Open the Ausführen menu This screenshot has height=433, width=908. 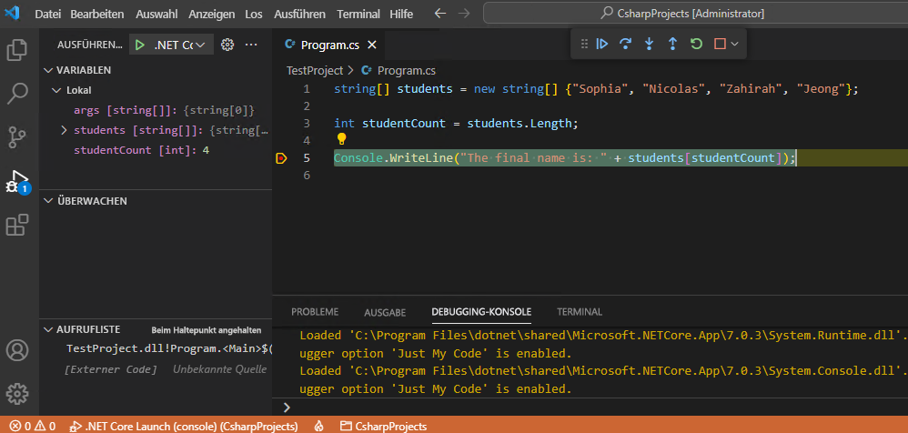tap(300, 14)
